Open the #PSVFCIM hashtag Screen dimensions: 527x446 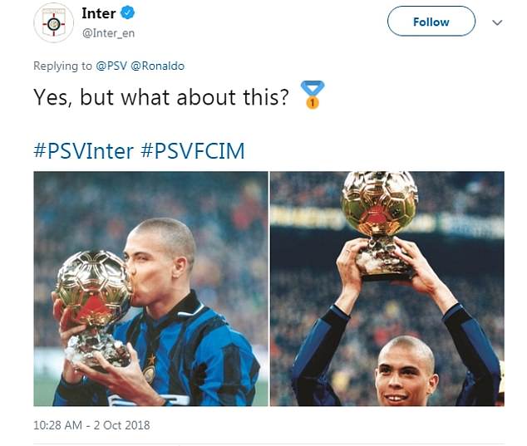point(192,150)
